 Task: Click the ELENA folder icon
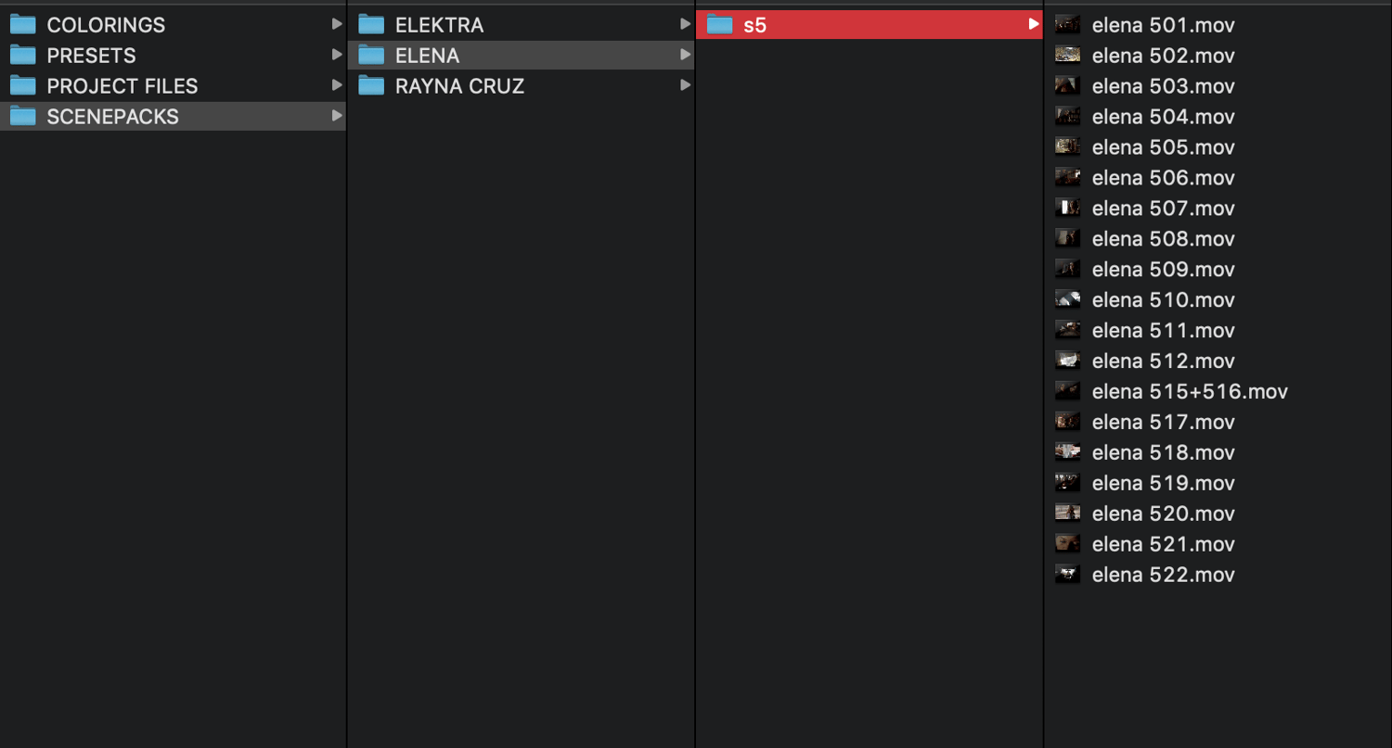[371, 56]
